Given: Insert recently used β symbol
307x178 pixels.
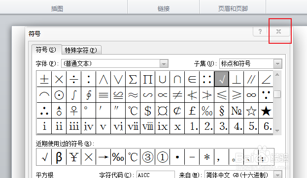Looking at the screenshot, I should coord(59,157).
